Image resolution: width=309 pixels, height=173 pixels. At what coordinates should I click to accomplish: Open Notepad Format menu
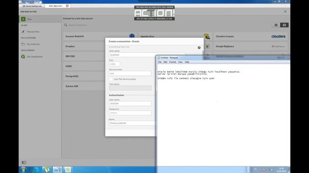pyautogui.click(x=172, y=62)
